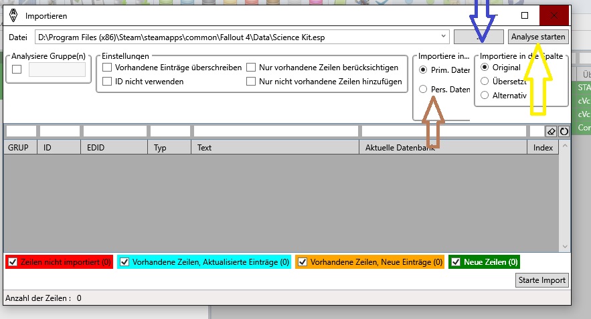
Task: Choose the Alternativ column radio option
Action: [485, 96]
